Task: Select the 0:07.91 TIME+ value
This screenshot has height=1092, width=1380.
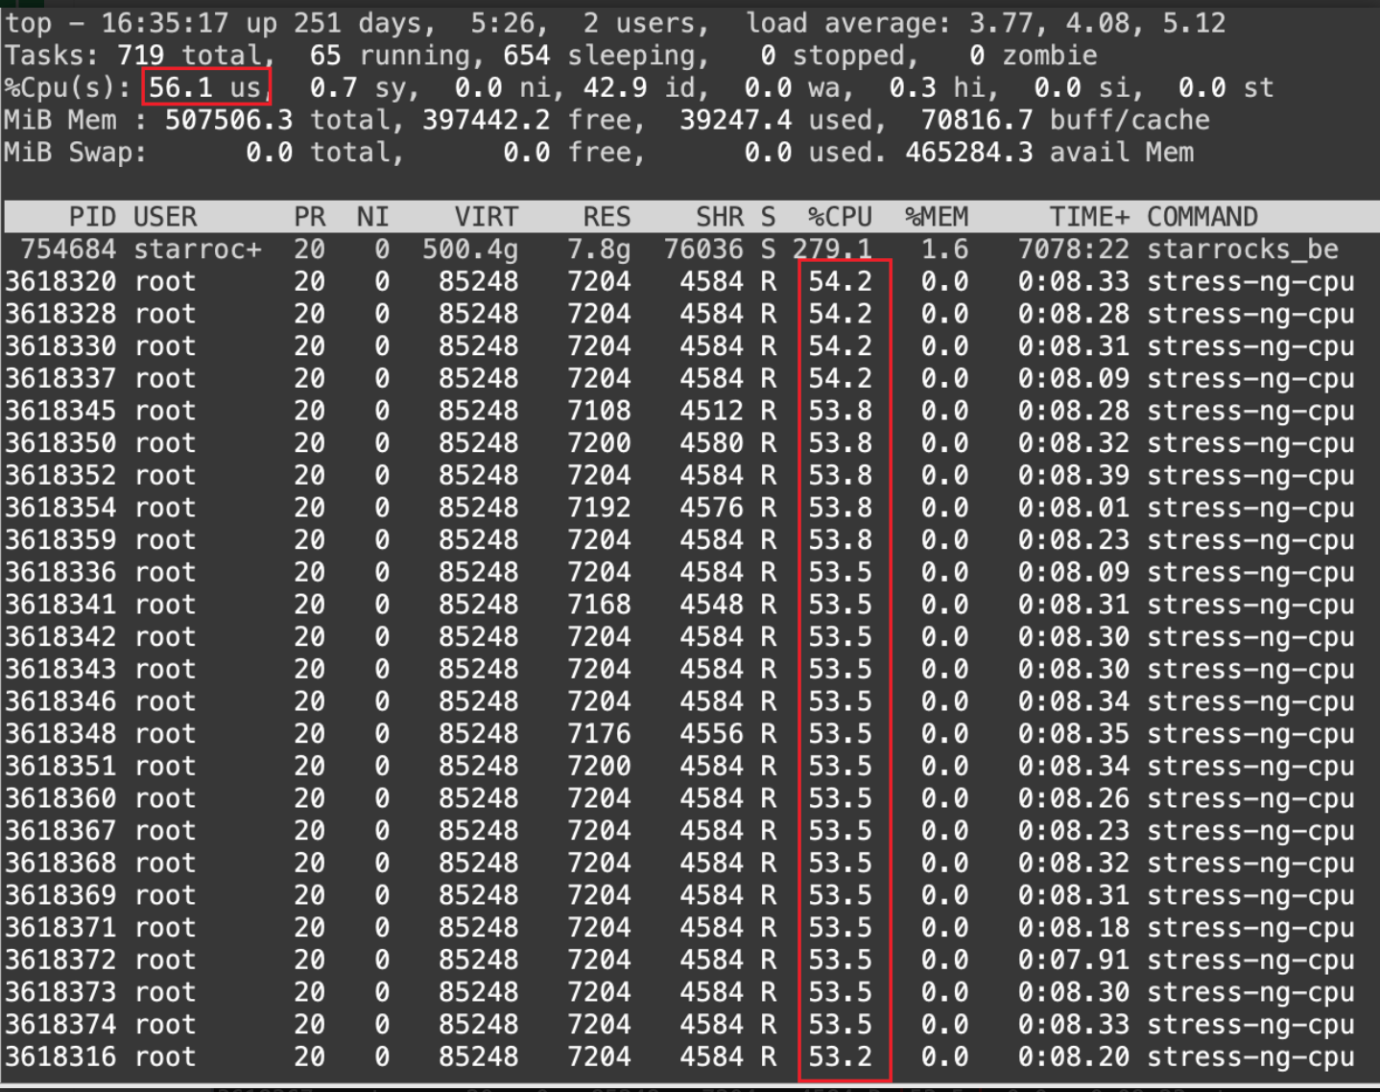Action: tap(1073, 960)
